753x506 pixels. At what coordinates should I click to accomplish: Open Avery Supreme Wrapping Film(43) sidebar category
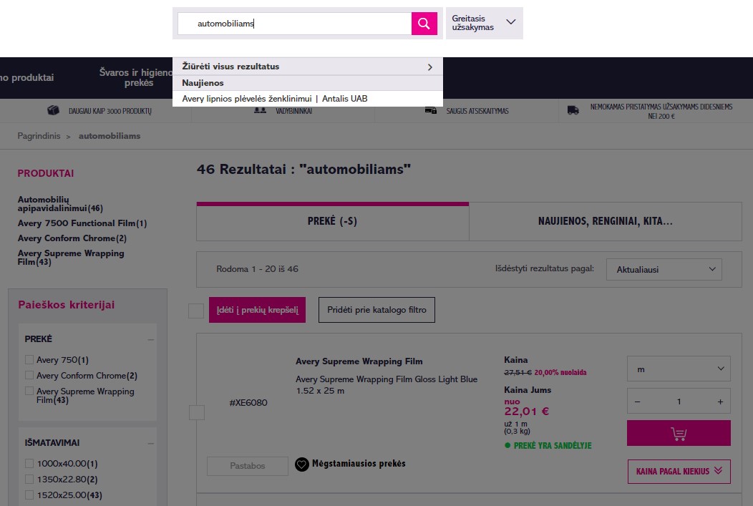coord(71,258)
